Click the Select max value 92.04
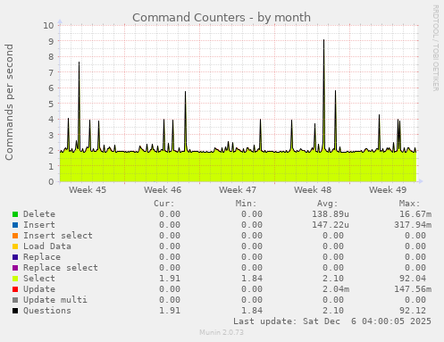The width and height of the screenshot is (444, 342). pyautogui.click(x=413, y=279)
